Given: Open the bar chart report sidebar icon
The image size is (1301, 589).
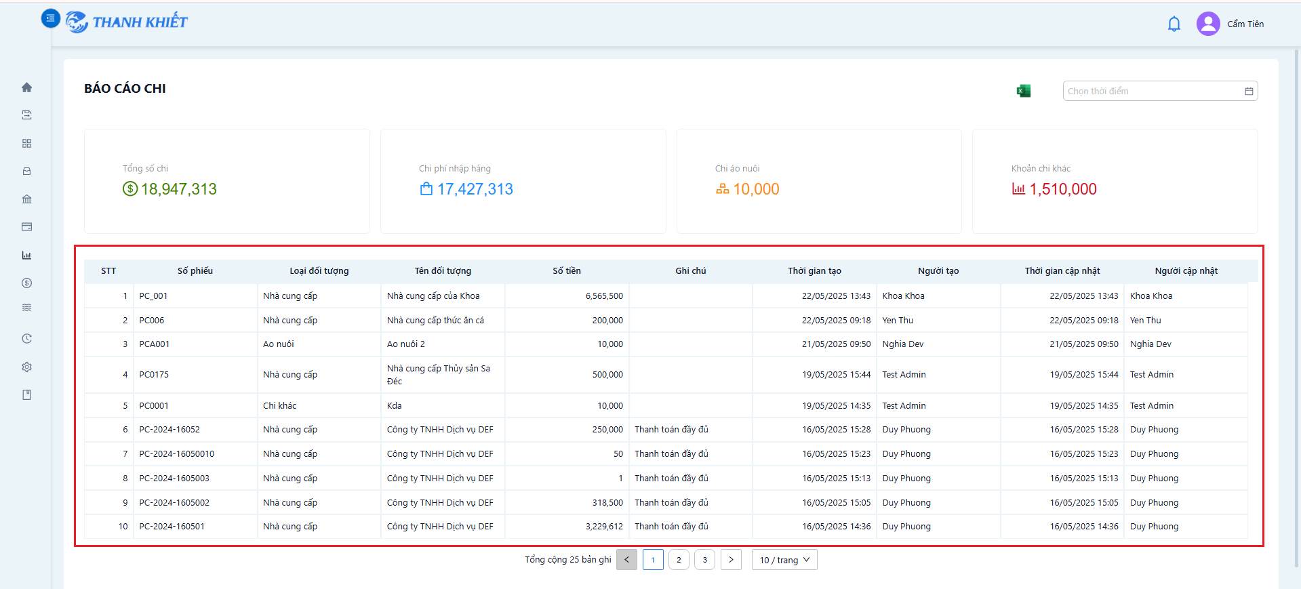Looking at the screenshot, I should [26, 256].
